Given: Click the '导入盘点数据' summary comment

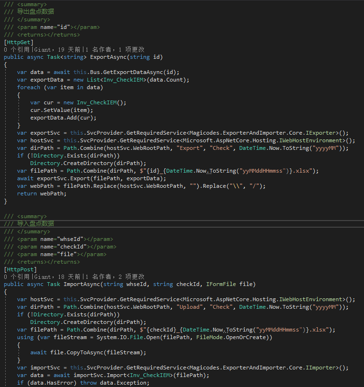Looking at the screenshot, I should pos(36,223).
